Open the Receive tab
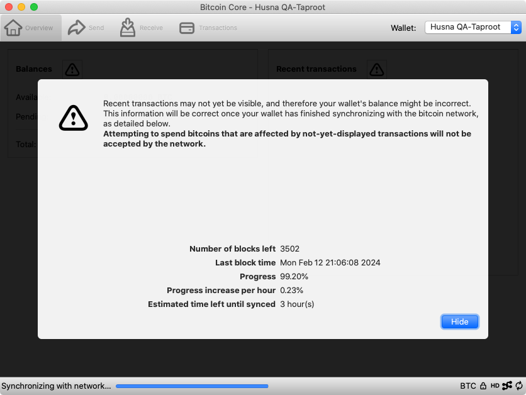Image resolution: width=526 pixels, height=395 pixels. [x=141, y=28]
